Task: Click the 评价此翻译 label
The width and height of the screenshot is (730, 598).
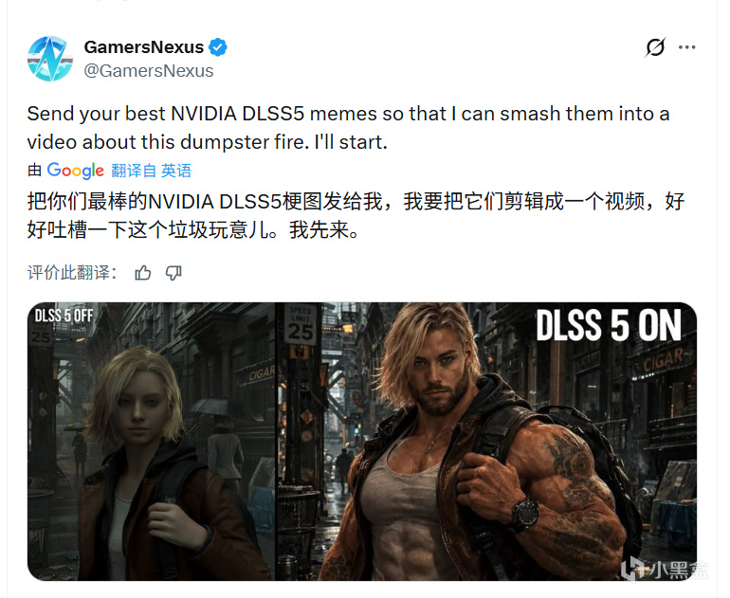Action: (x=72, y=273)
